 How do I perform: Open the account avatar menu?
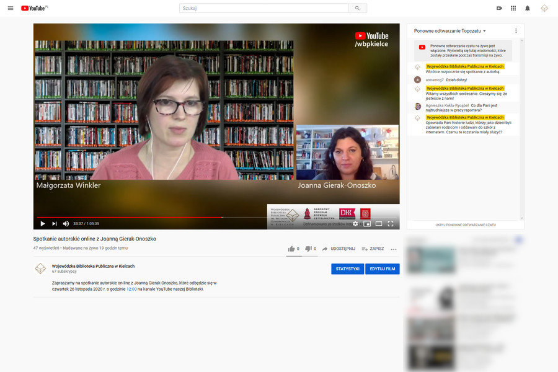pyautogui.click(x=544, y=8)
